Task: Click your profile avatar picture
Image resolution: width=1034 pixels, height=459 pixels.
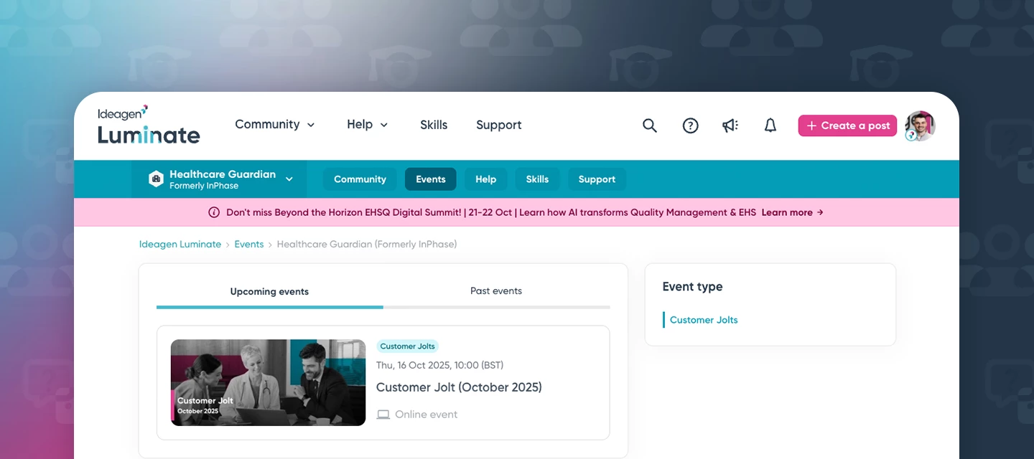Action: (920, 126)
